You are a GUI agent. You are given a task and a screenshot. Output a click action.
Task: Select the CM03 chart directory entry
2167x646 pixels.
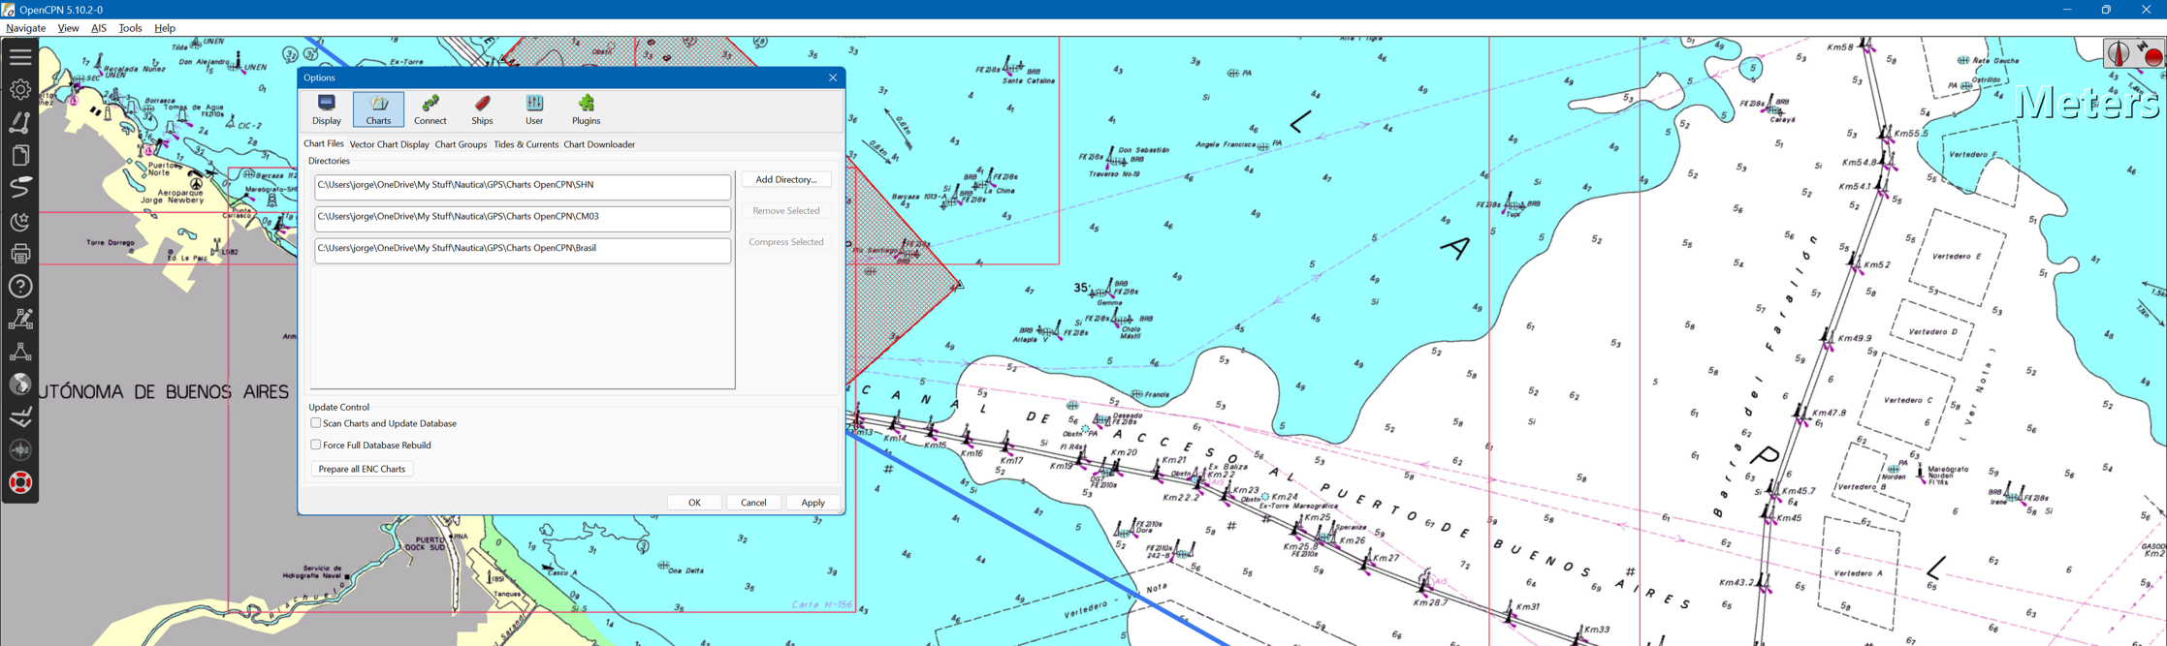tap(522, 217)
